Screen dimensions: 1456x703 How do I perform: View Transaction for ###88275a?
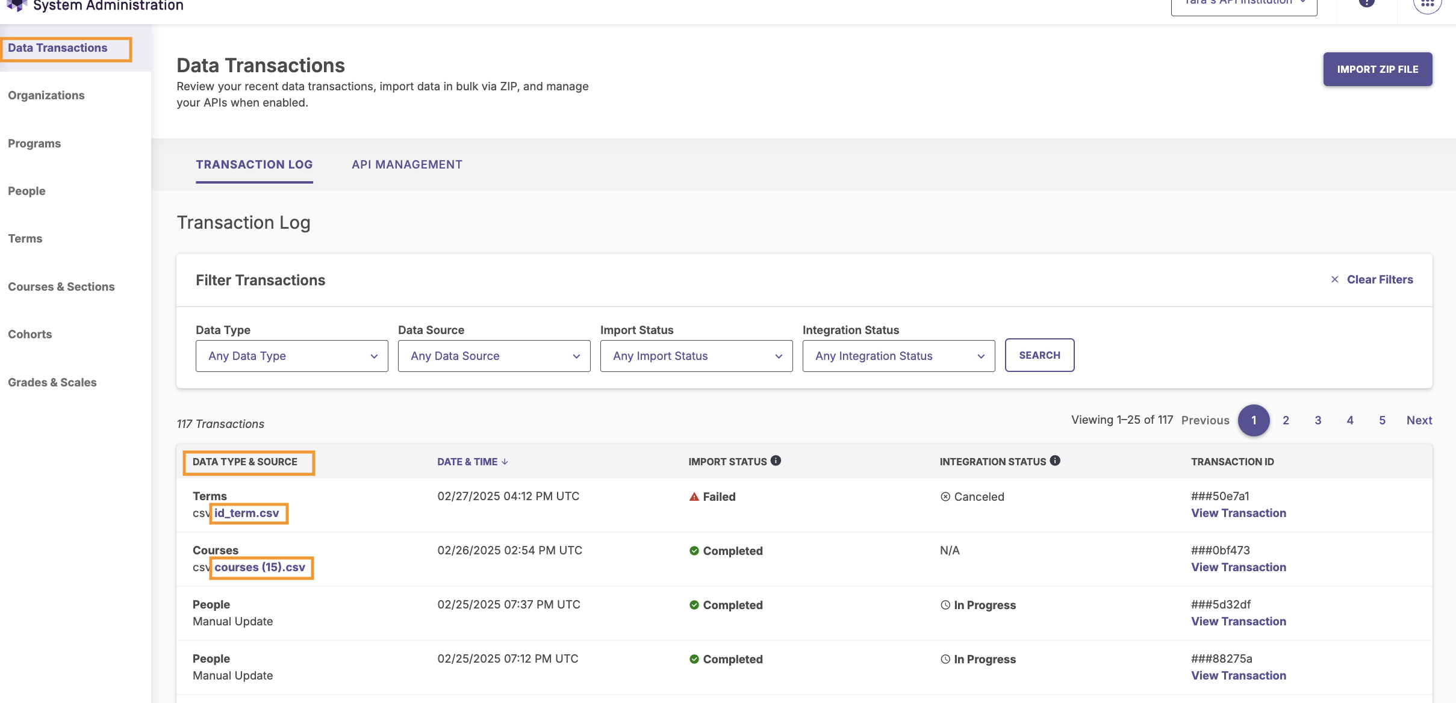[x=1239, y=675]
